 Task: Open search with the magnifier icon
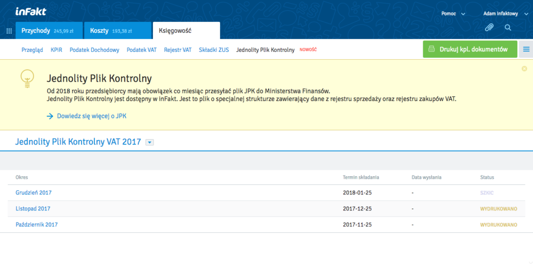(508, 28)
